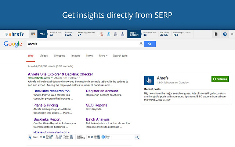Expand arrow beside Ahrefs Site Explorer breadcrumb
Screen dimensions: 235x147
(79, 78)
